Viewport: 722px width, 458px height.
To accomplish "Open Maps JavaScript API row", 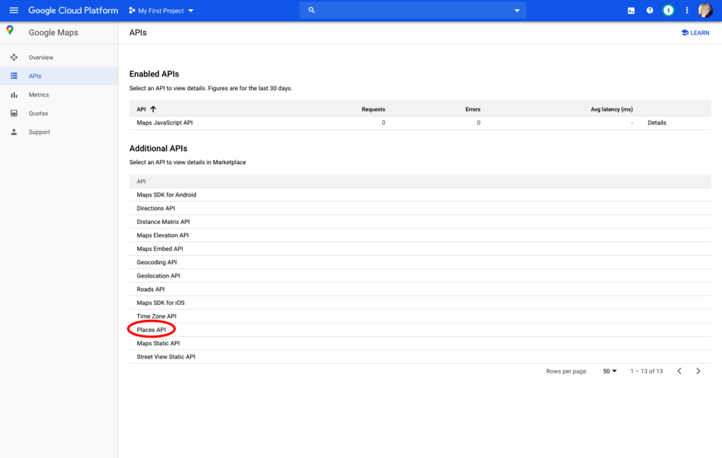I will pyautogui.click(x=420, y=123).
